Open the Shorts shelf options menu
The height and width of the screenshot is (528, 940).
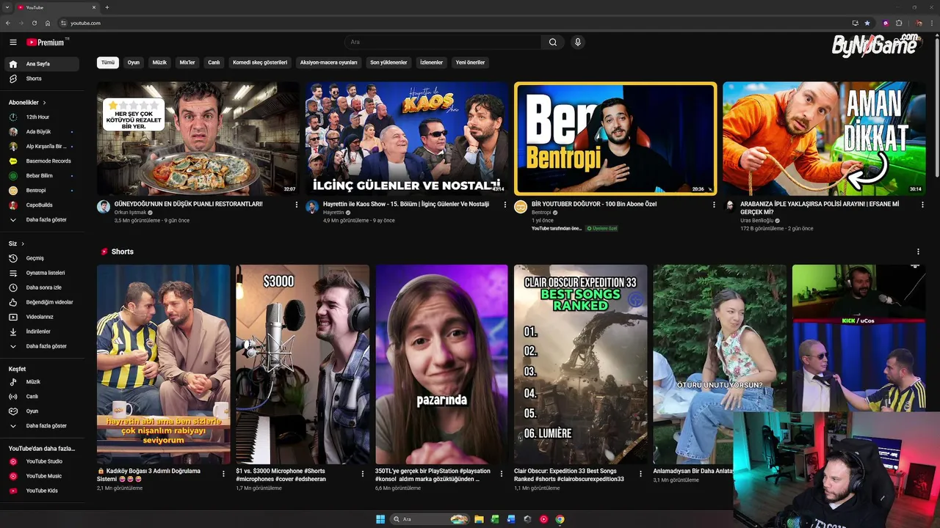click(x=918, y=252)
